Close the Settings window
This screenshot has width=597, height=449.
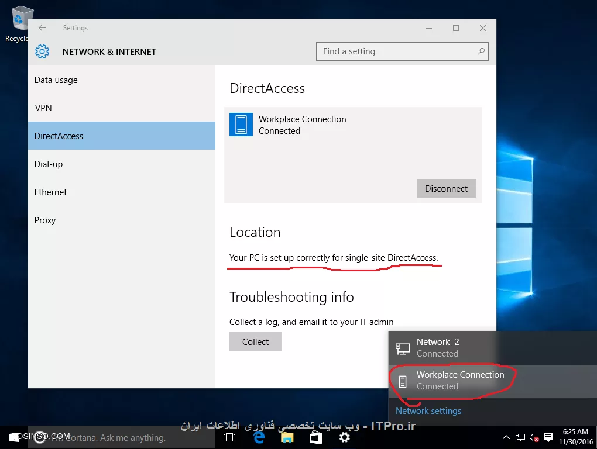pos(483,28)
